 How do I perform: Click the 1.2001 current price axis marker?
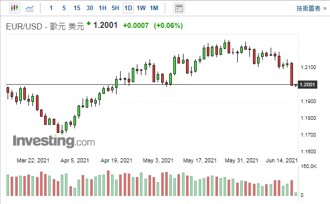pos(308,85)
